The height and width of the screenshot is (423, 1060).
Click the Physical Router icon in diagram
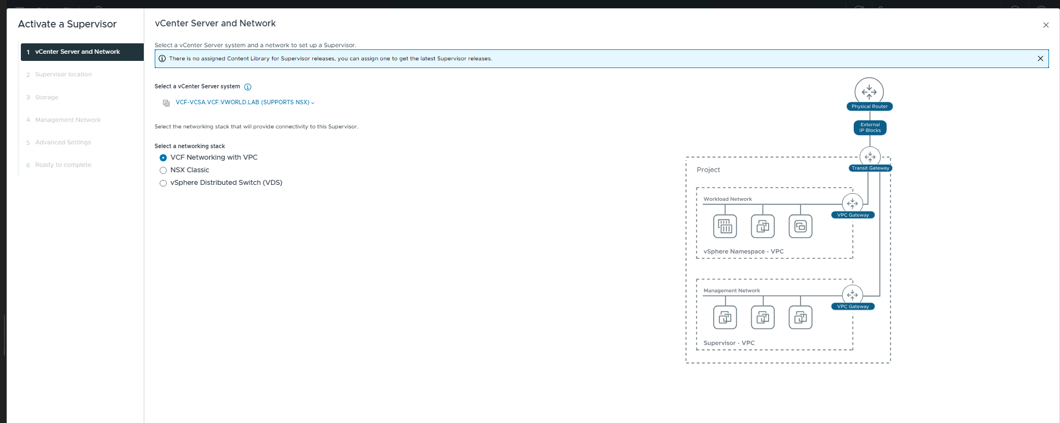869,91
